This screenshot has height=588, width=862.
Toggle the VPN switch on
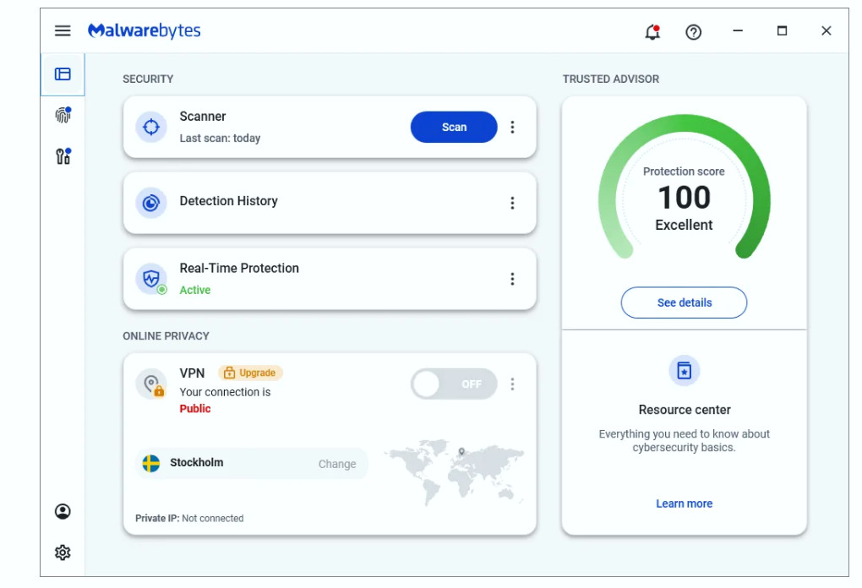pyautogui.click(x=454, y=384)
